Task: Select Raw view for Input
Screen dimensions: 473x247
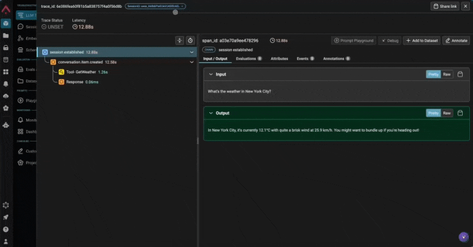Action: 447,74
